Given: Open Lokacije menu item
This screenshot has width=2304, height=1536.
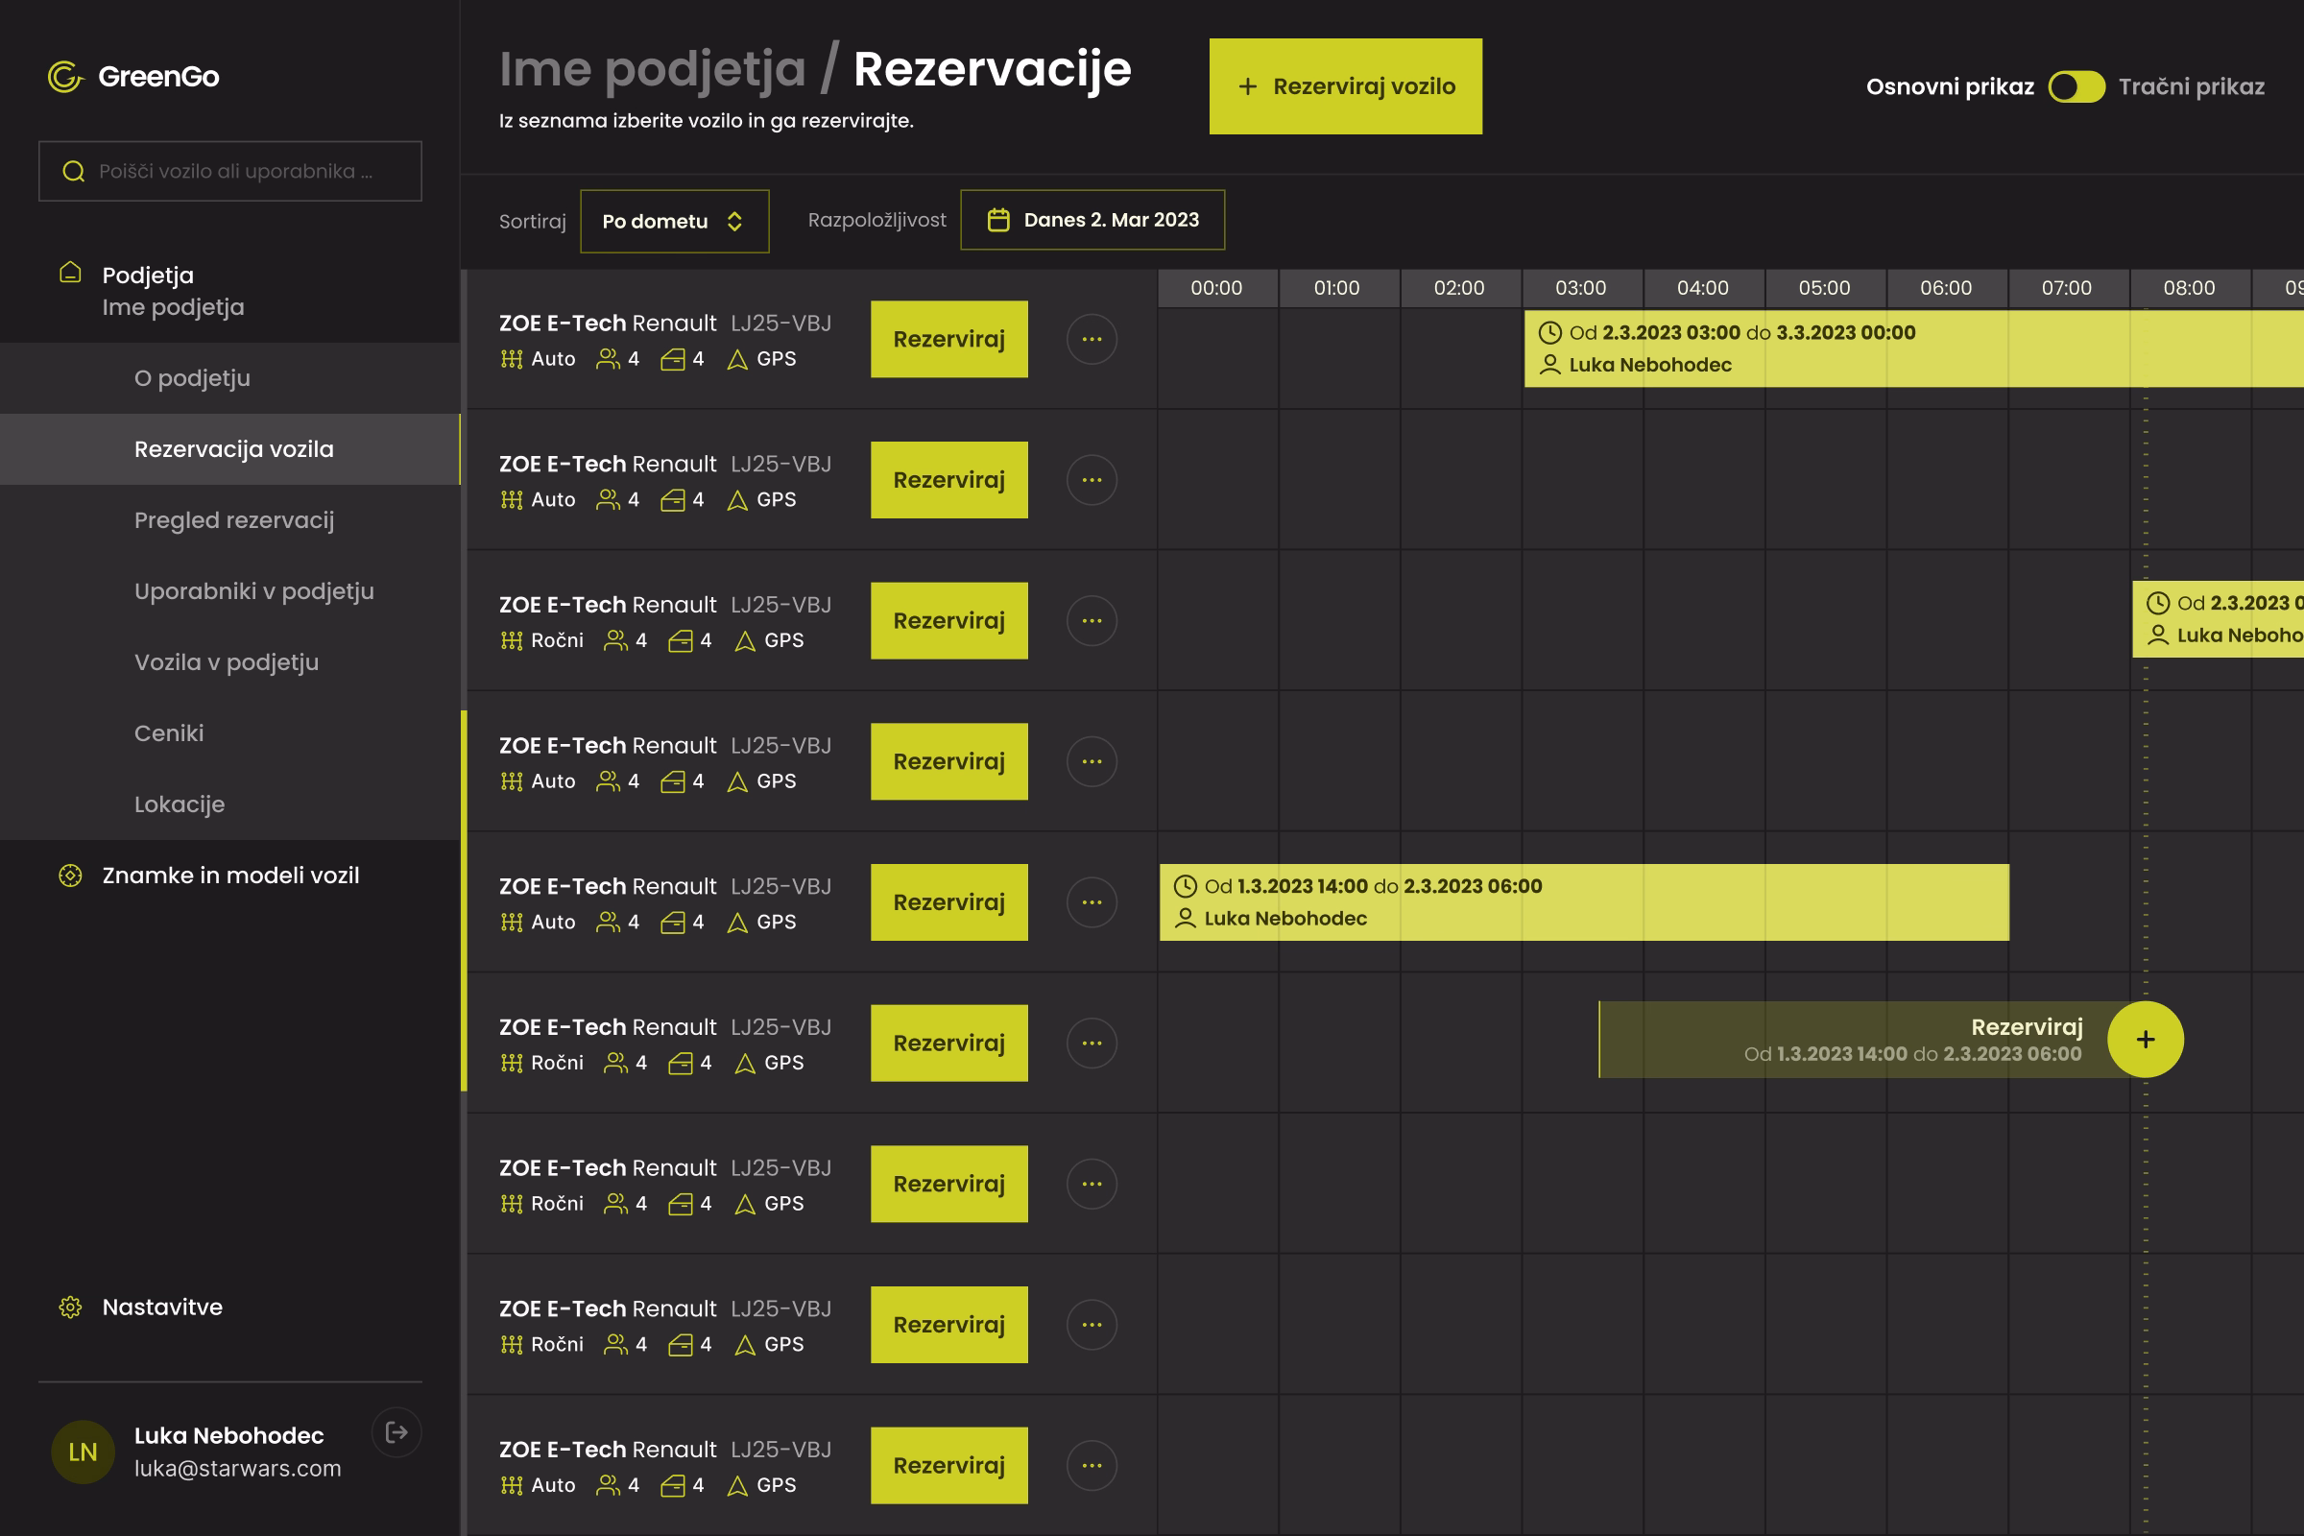Looking at the screenshot, I should [230, 804].
